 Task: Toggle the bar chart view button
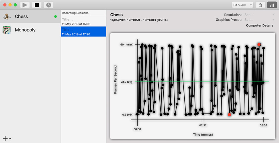pos(272,5)
